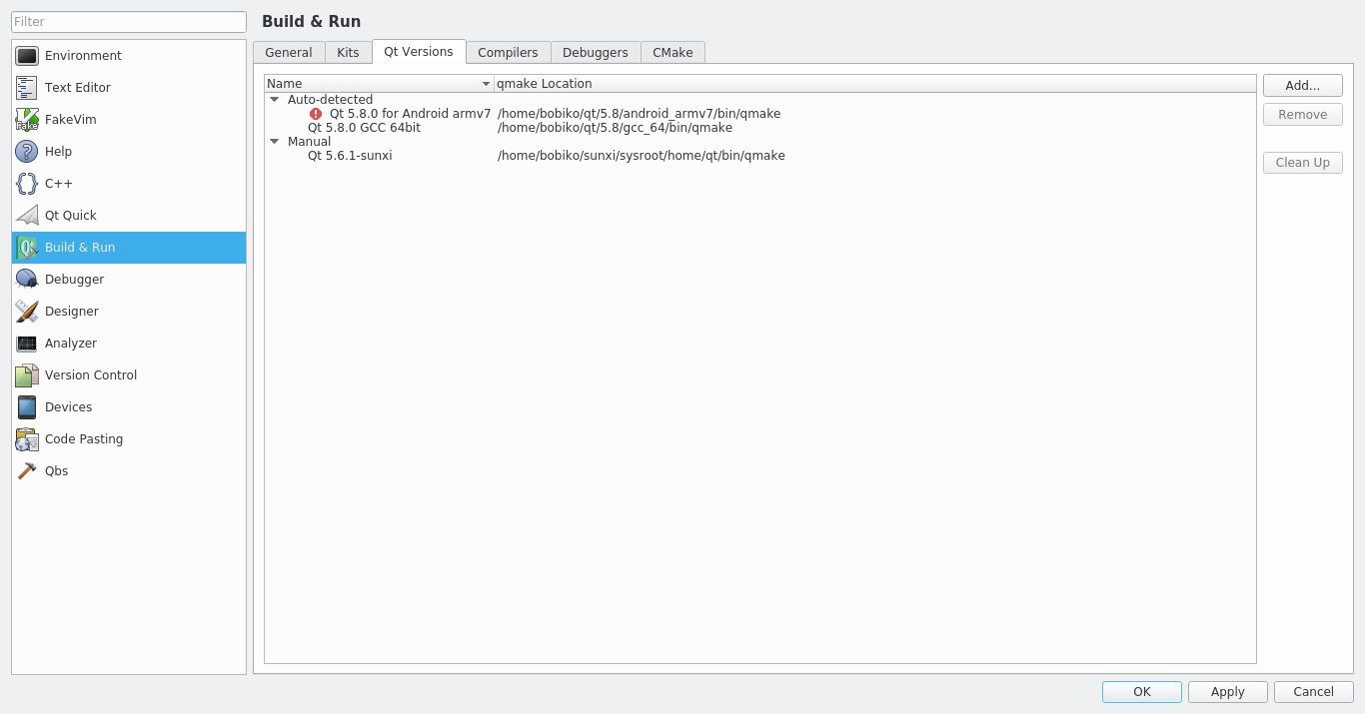
Task: Open the FakeVim settings icon
Action: (27, 120)
